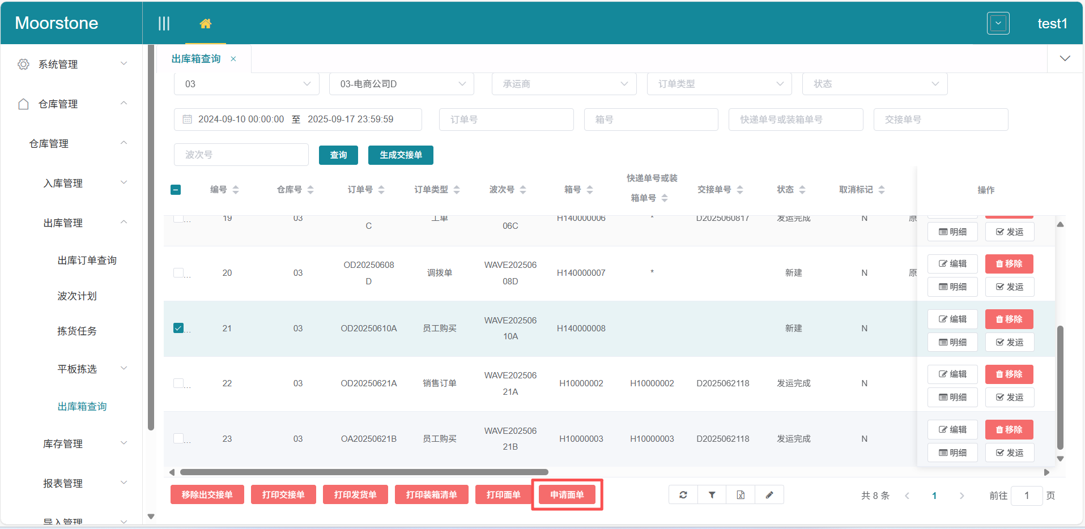This screenshot has width=1085, height=529.
Task: Sort by the 订单号 column sort arrows
Action: click(381, 190)
